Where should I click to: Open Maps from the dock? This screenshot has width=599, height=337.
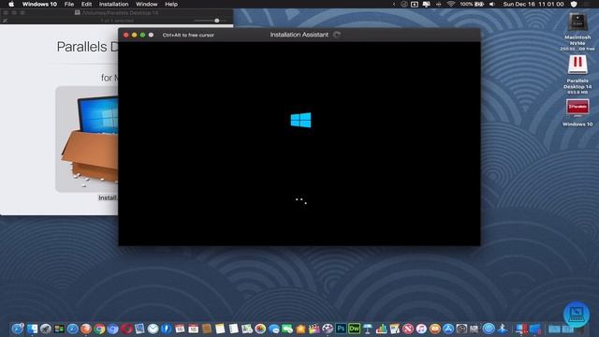coord(247,329)
